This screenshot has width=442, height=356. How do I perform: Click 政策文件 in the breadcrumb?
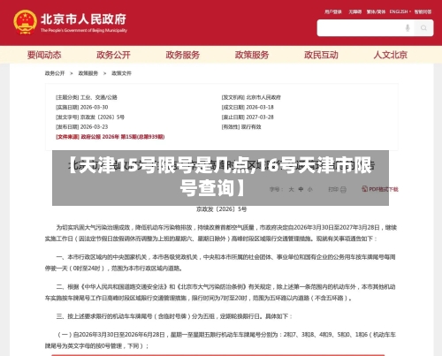click(x=121, y=73)
